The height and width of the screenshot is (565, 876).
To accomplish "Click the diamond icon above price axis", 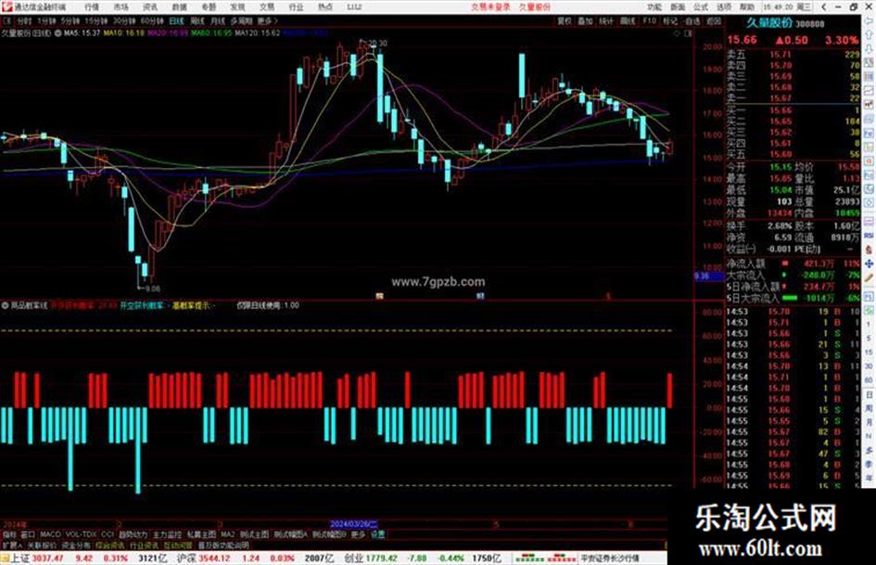I will point(677,33).
